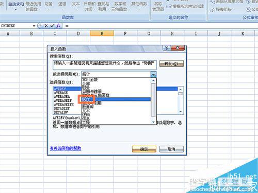Click 根据所选内容创建 in the ribbon
This screenshot has width=258, height=193.
[185, 7]
